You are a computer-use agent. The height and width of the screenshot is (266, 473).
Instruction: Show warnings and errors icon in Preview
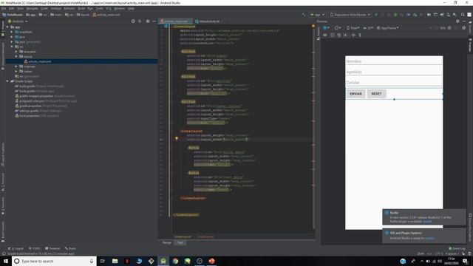(464, 28)
